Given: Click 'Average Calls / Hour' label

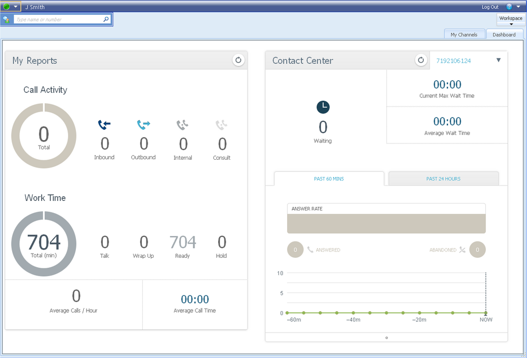Looking at the screenshot, I should click(x=73, y=311).
